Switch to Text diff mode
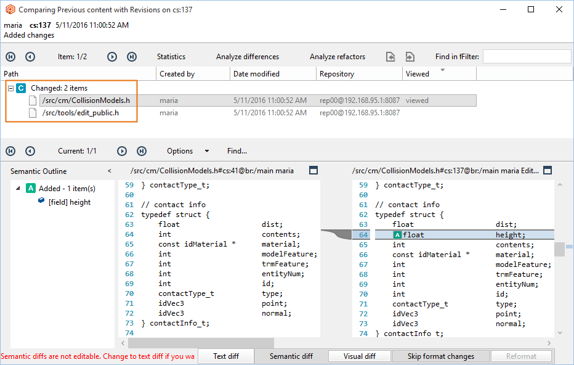This screenshot has width=574, height=365. pyautogui.click(x=226, y=356)
